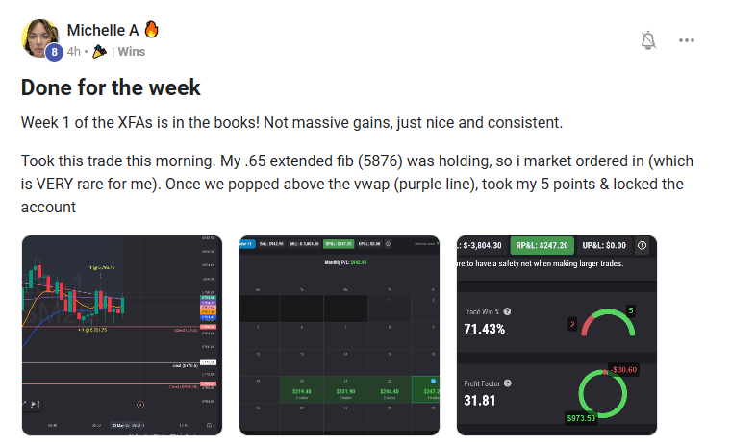Screen dimensions: 731x445
Task: Open Michelle A's profile avatar
Action: 39,37
